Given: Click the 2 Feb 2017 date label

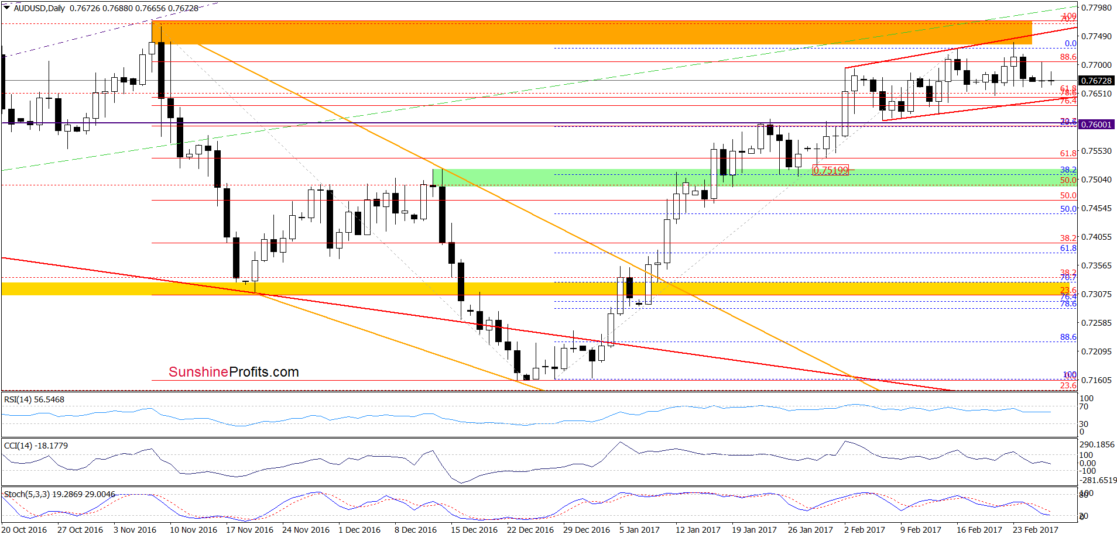Looking at the screenshot, I should 865,530.
